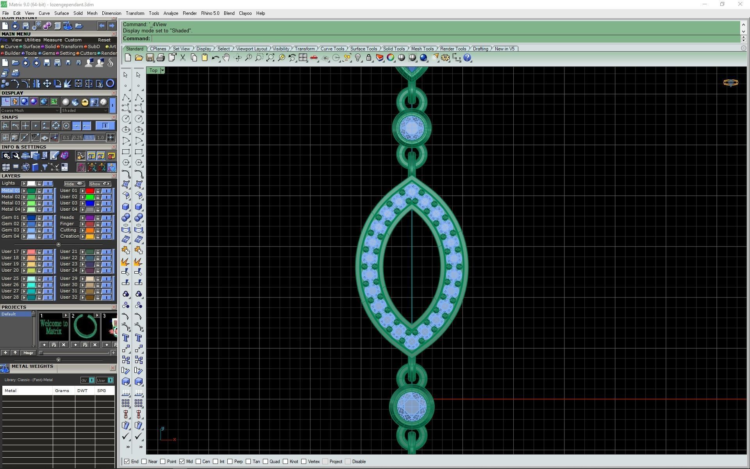
Task: Open the Curve menu
Action: [44, 13]
